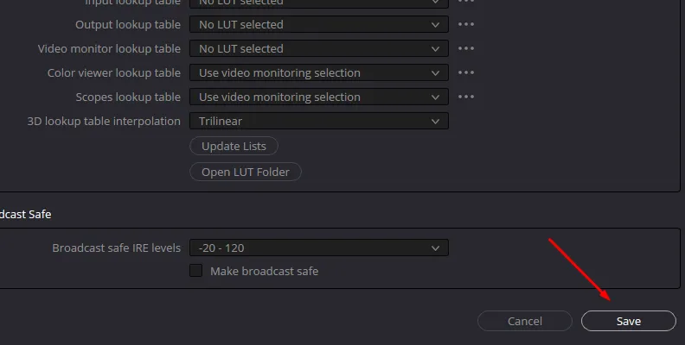Open options dots for Output lookup table
Viewport: 685px width, 345px height.
click(x=466, y=24)
